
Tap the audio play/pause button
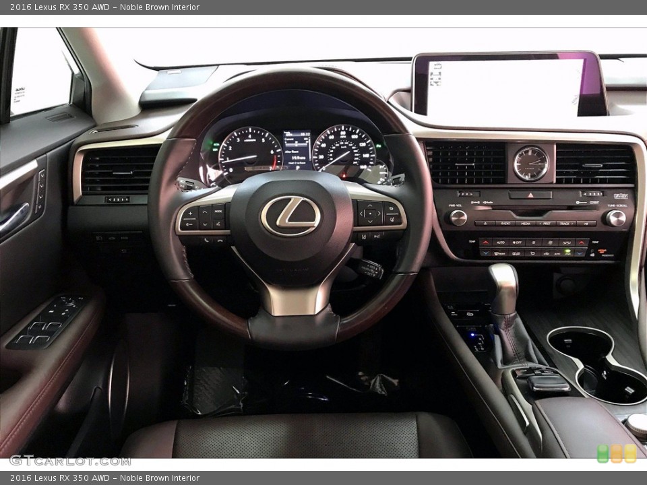pos(586,224)
